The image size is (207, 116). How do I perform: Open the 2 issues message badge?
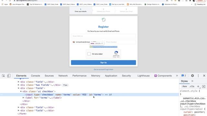tap(184, 76)
